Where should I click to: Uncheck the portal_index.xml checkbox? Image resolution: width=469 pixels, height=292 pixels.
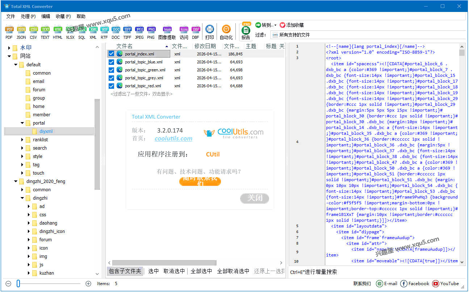coord(112,54)
